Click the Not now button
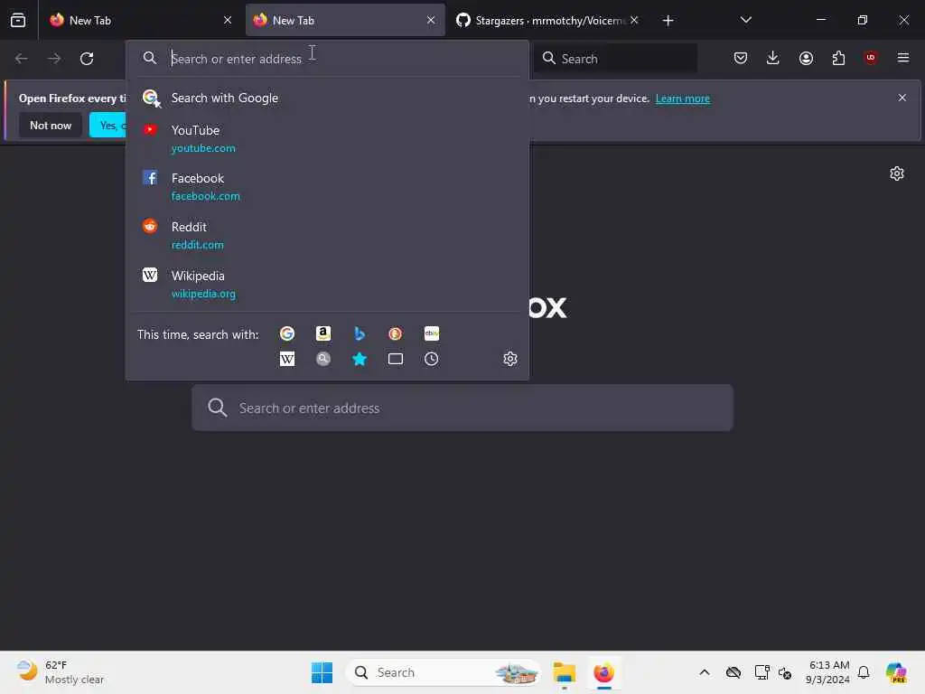The image size is (925, 694). [x=51, y=125]
